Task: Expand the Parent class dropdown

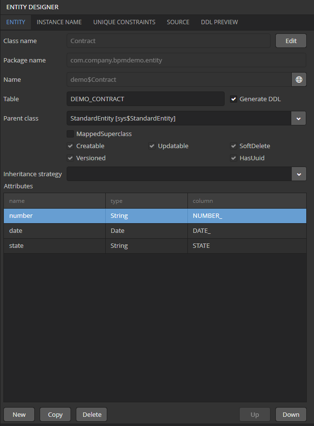Action: [299, 118]
